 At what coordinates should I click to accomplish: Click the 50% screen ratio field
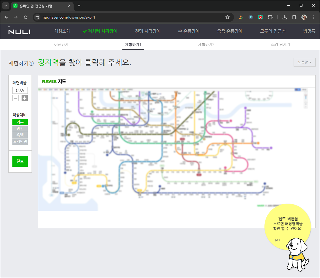click(20, 90)
